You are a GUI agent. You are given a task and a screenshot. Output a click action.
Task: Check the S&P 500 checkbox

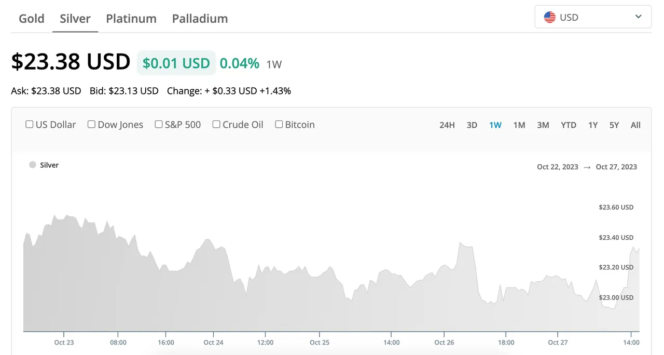[159, 125]
